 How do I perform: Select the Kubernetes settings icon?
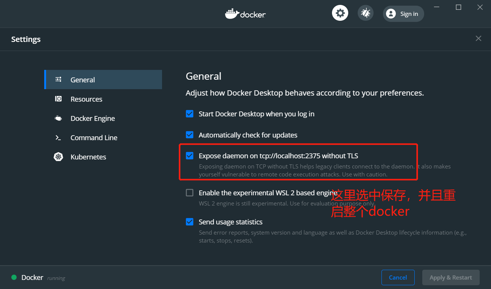tap(58, 157)
